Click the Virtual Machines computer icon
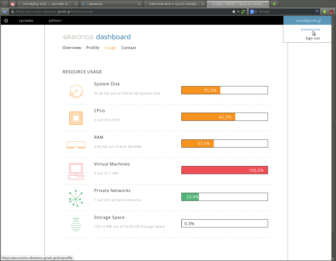This screenshot has height=261, width=336. pyautogui.click(x=76, y=171)
